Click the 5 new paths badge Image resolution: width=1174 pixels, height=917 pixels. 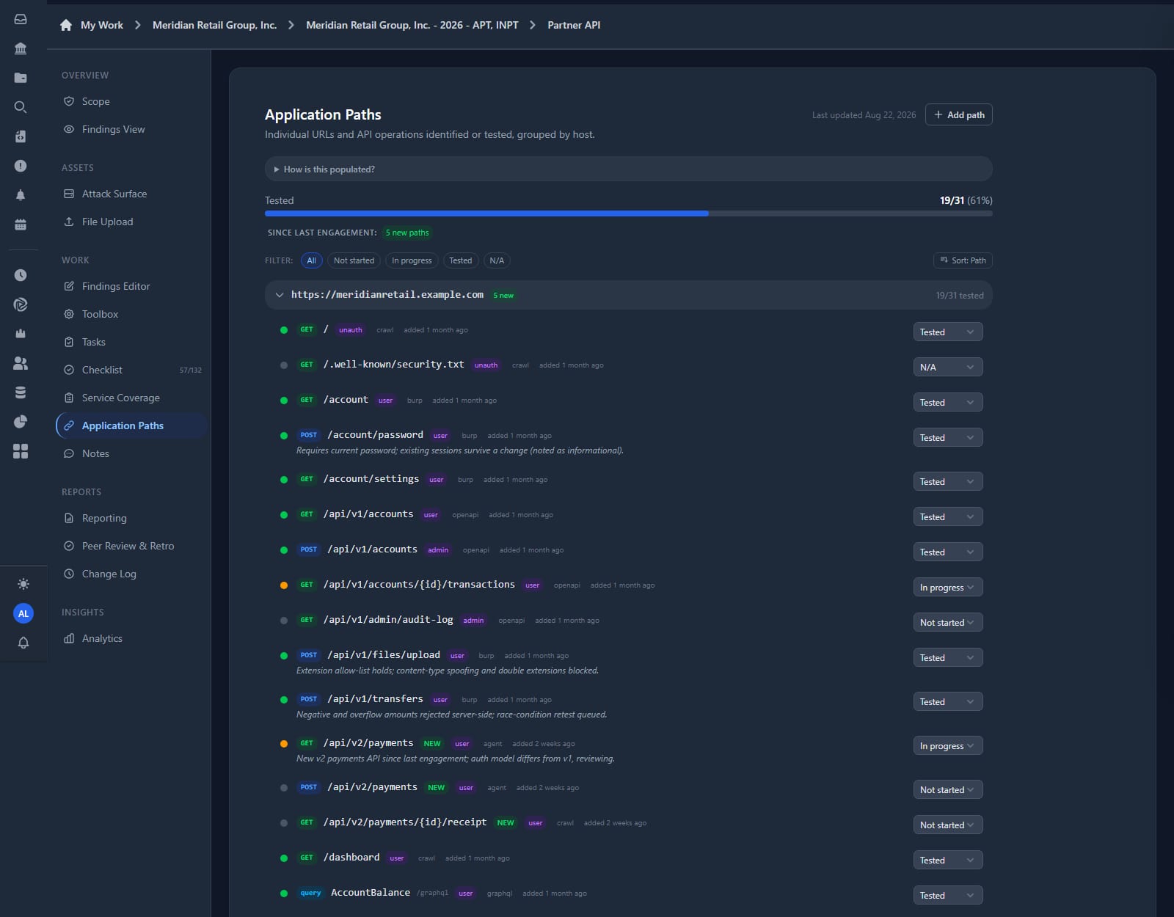(x=407, y=233)
